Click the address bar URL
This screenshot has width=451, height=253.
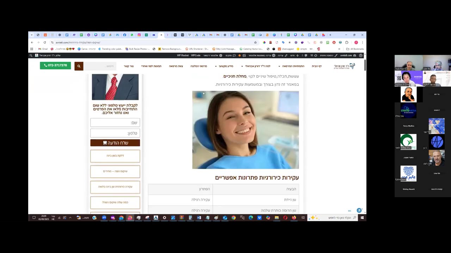[x=78, y=43]
